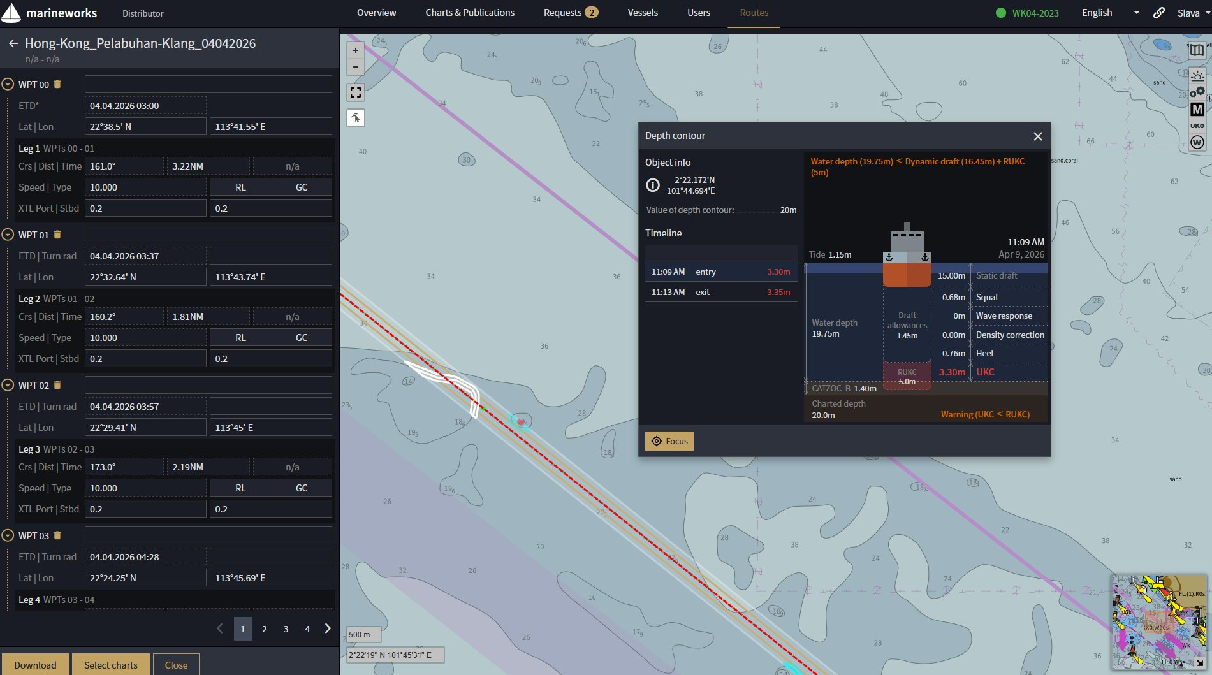Select RL type for Leg 2
Image resolution: width=1212 pixels, height=675 pixels.
240,338
